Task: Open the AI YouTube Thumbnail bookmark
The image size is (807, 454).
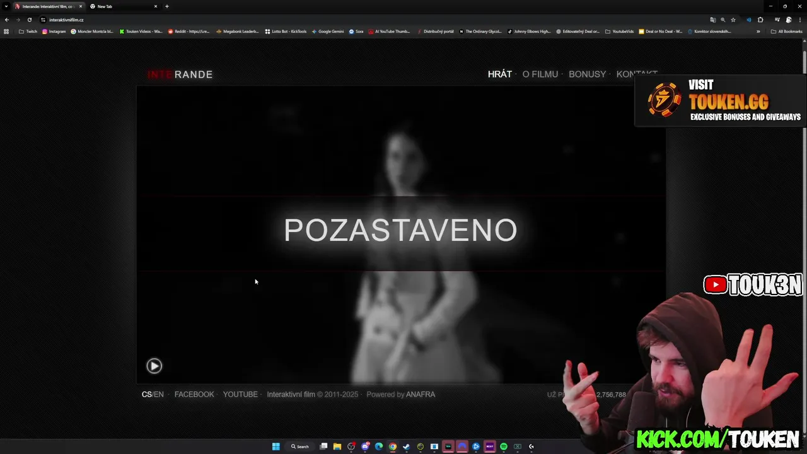Action: tap(389, 31)
